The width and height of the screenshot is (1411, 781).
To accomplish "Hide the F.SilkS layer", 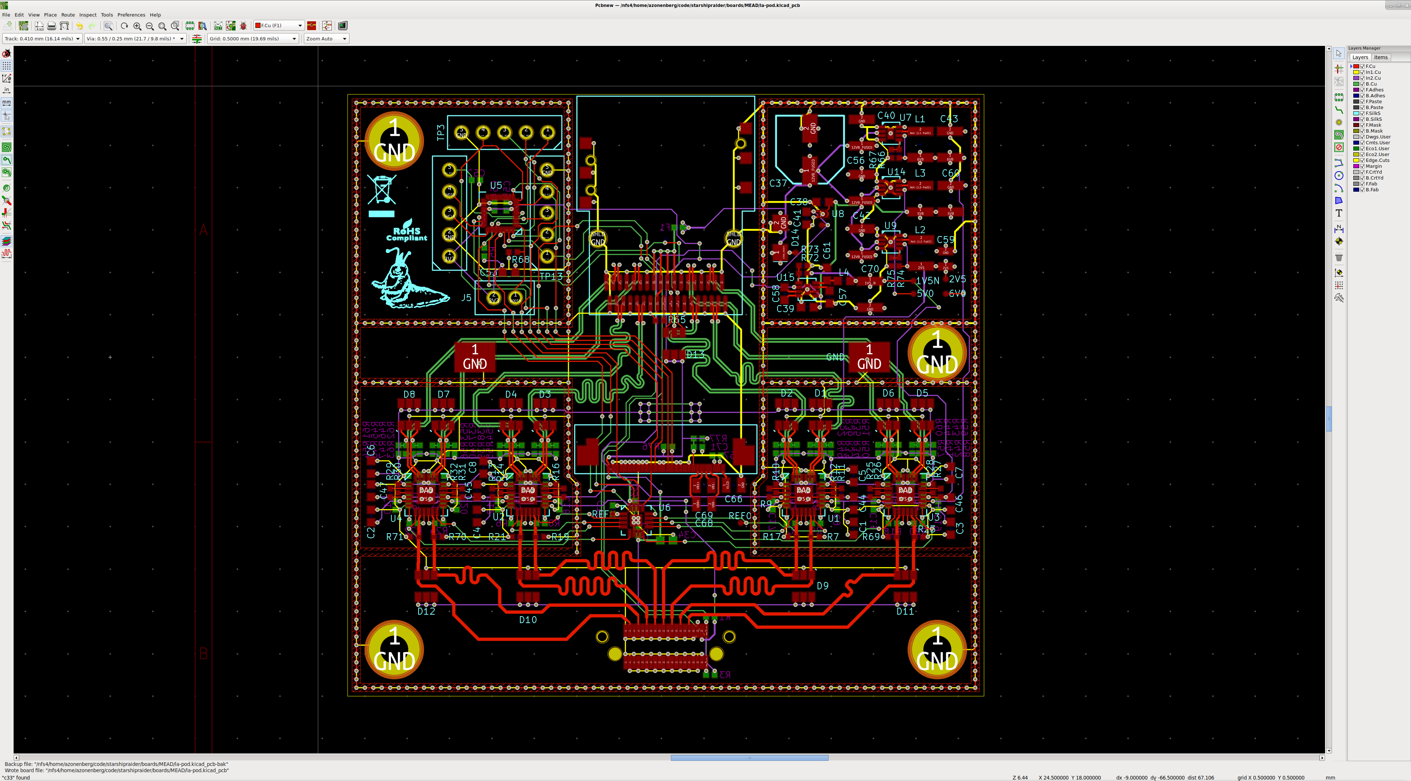I will pyautogui.click(x=1362, y=113).
